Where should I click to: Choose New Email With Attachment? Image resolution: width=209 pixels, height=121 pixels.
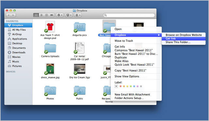(136, 95)
